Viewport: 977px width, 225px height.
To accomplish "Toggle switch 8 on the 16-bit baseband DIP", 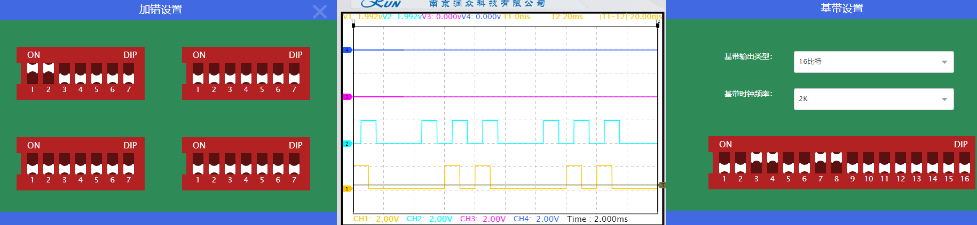I will click(x=837, y=163).
